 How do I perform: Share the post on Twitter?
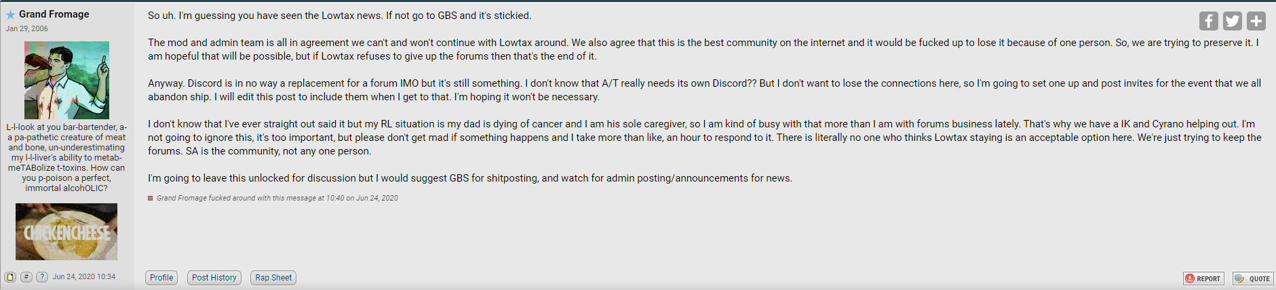pyautogui.click(x=1233, y=21)
